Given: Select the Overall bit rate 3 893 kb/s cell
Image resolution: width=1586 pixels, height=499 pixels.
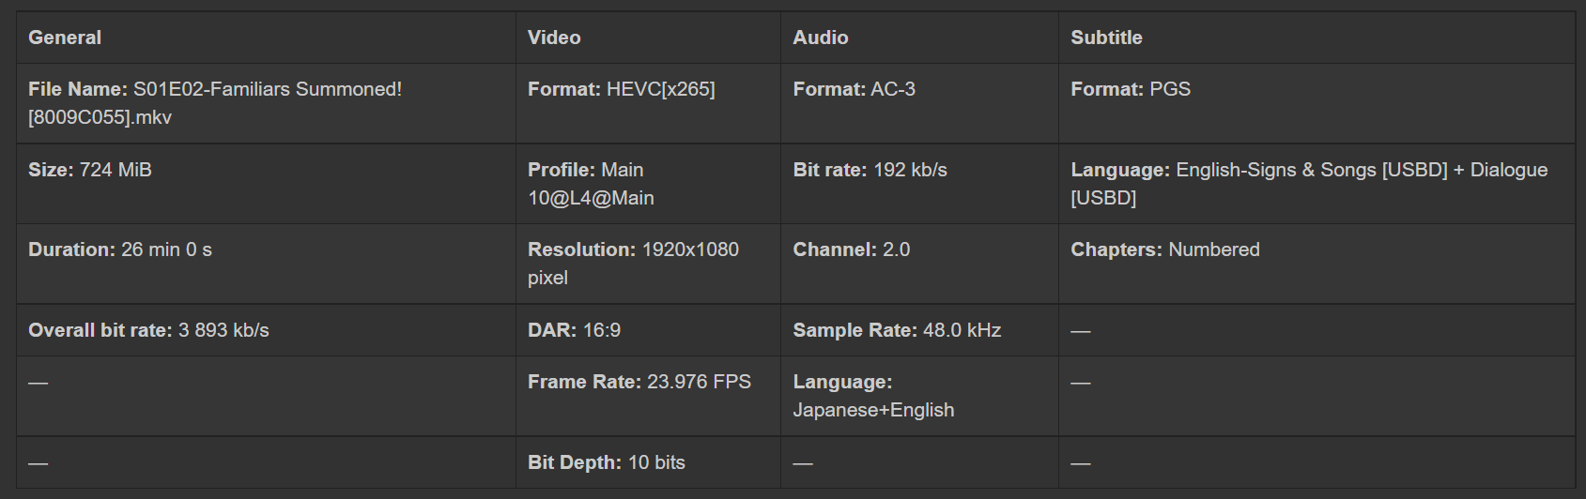Looking at the screenshot, I should coord(148,330).
